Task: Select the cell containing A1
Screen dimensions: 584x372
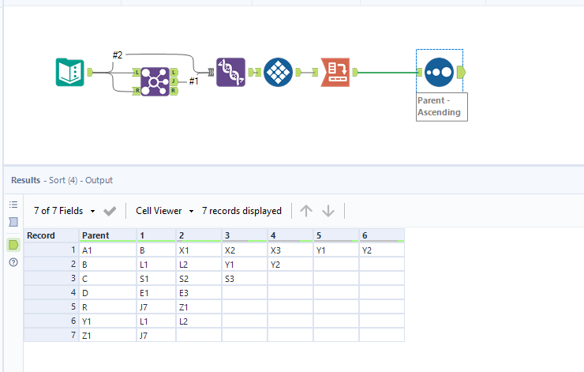Action: 107,250
